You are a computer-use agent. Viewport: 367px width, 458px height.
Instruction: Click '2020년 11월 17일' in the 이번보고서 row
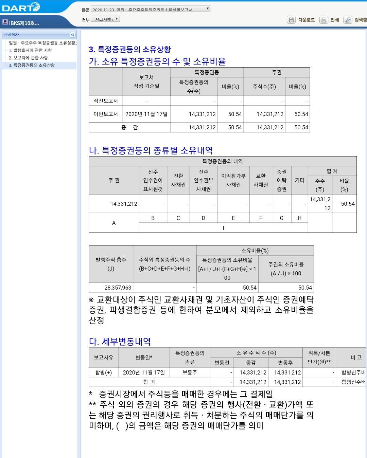click(x=146, y=114)
